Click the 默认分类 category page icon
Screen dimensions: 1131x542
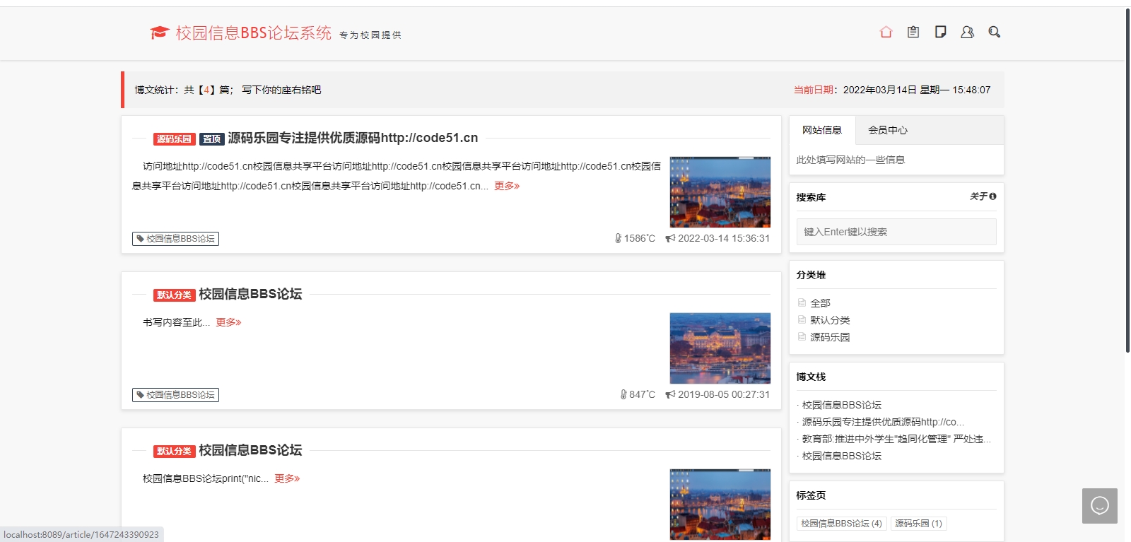pos(802,319)
